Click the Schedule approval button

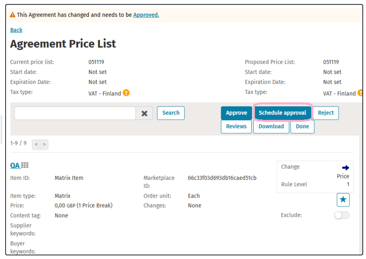tap(283, 113)
